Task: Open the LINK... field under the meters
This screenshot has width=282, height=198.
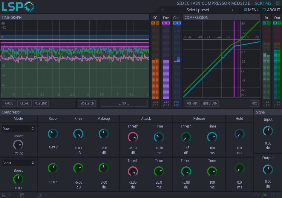Action: 124,103
